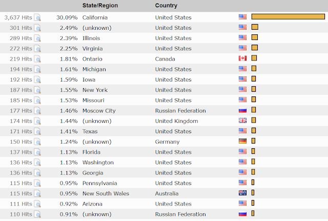Click the Australia flag for New South Wales
Screen dimensions: 328x221
pyautogui.click(x=242, y=193)
